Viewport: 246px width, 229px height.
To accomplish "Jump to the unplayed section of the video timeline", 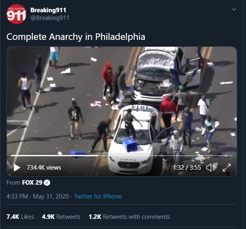I will [x=165, y=155].
